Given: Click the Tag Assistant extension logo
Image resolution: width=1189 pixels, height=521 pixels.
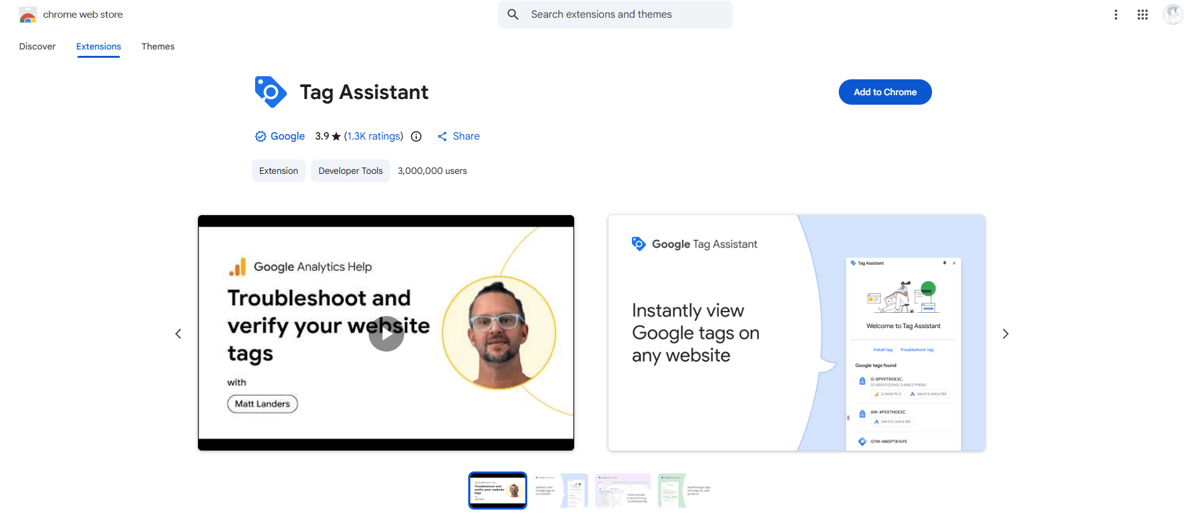Looking at the screenshot, I should (x=270, y=92).
